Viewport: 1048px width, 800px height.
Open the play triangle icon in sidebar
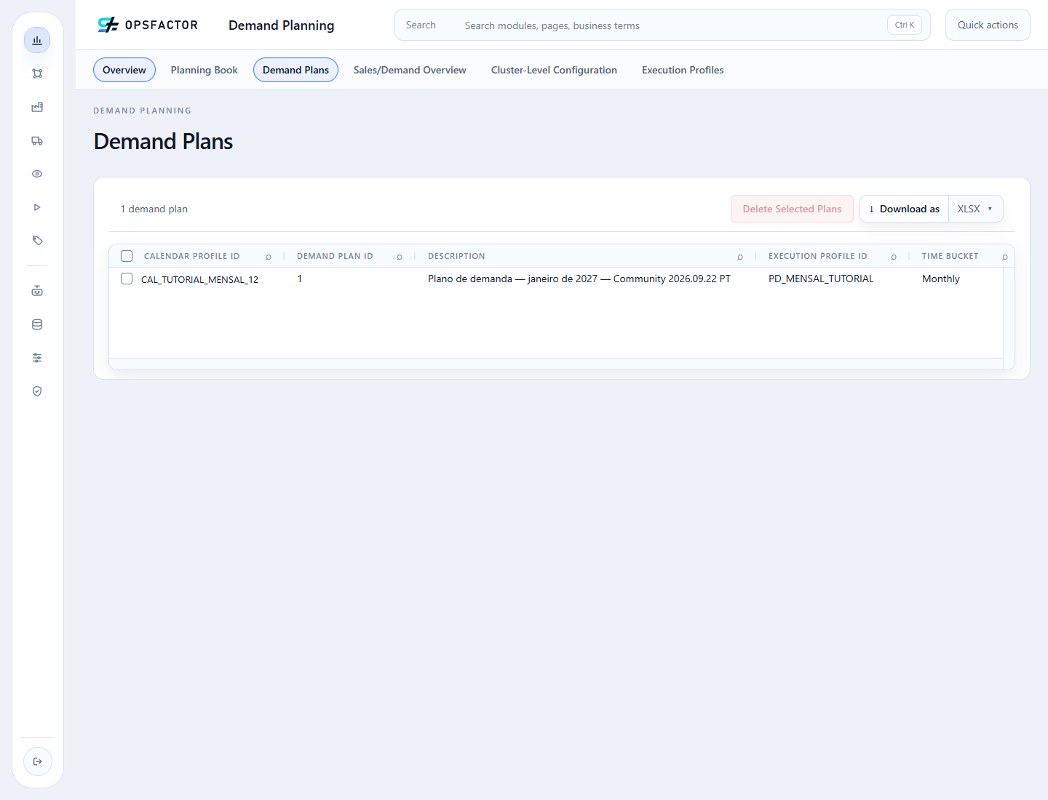pos(37,207)
